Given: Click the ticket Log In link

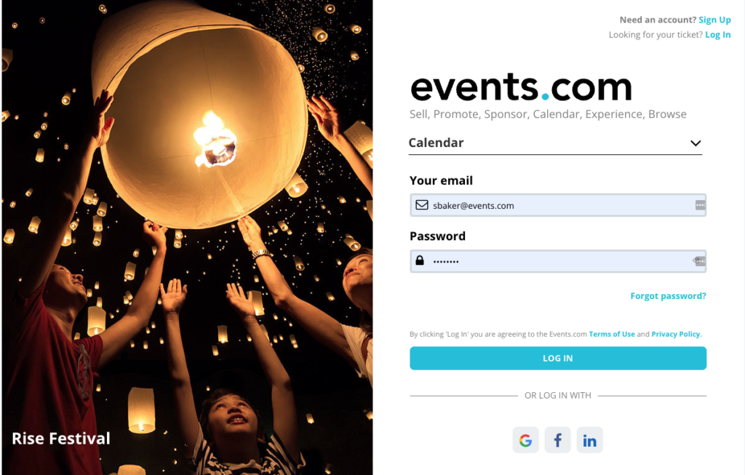Looking at the screenshot, I should (718, 35).
